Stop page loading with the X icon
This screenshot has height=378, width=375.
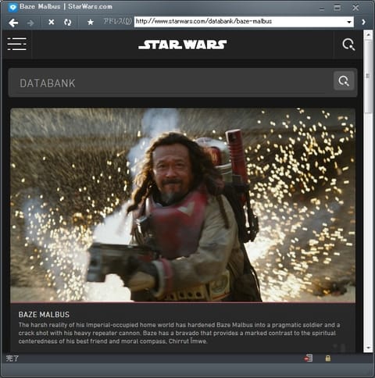[52, 23]
